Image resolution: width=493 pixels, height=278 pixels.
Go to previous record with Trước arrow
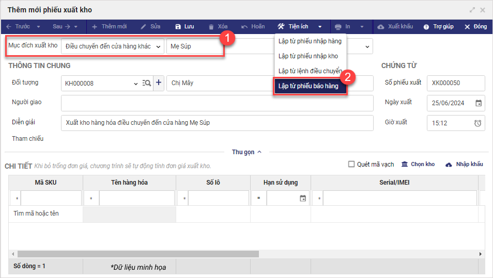tap(18, 27)
